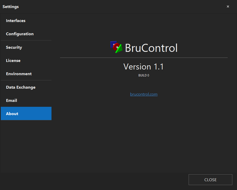Follow the brucontrol.com link
The image size is (237, 190).
[144, 94]
